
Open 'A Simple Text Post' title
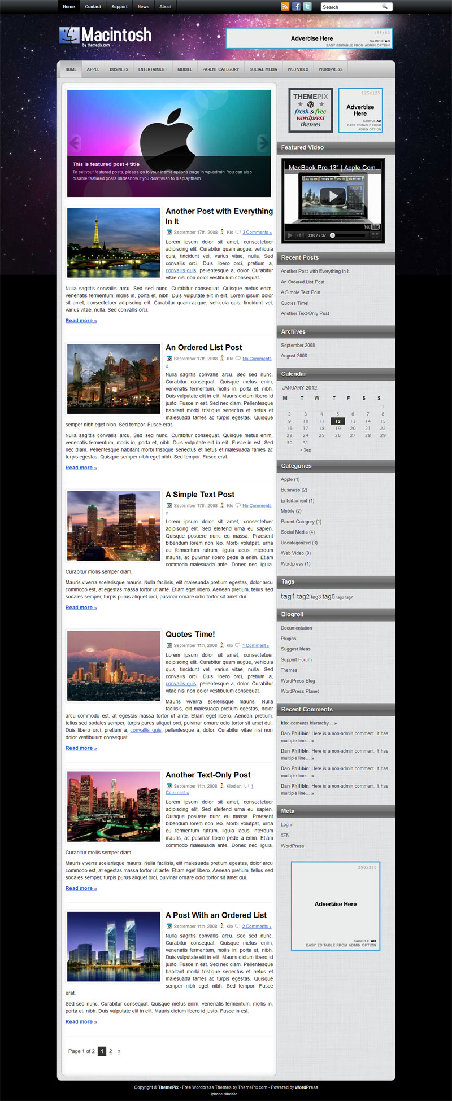coord(200,495)
